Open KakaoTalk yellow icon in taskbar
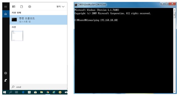This screenshot has width=180, height=97. 60,92
